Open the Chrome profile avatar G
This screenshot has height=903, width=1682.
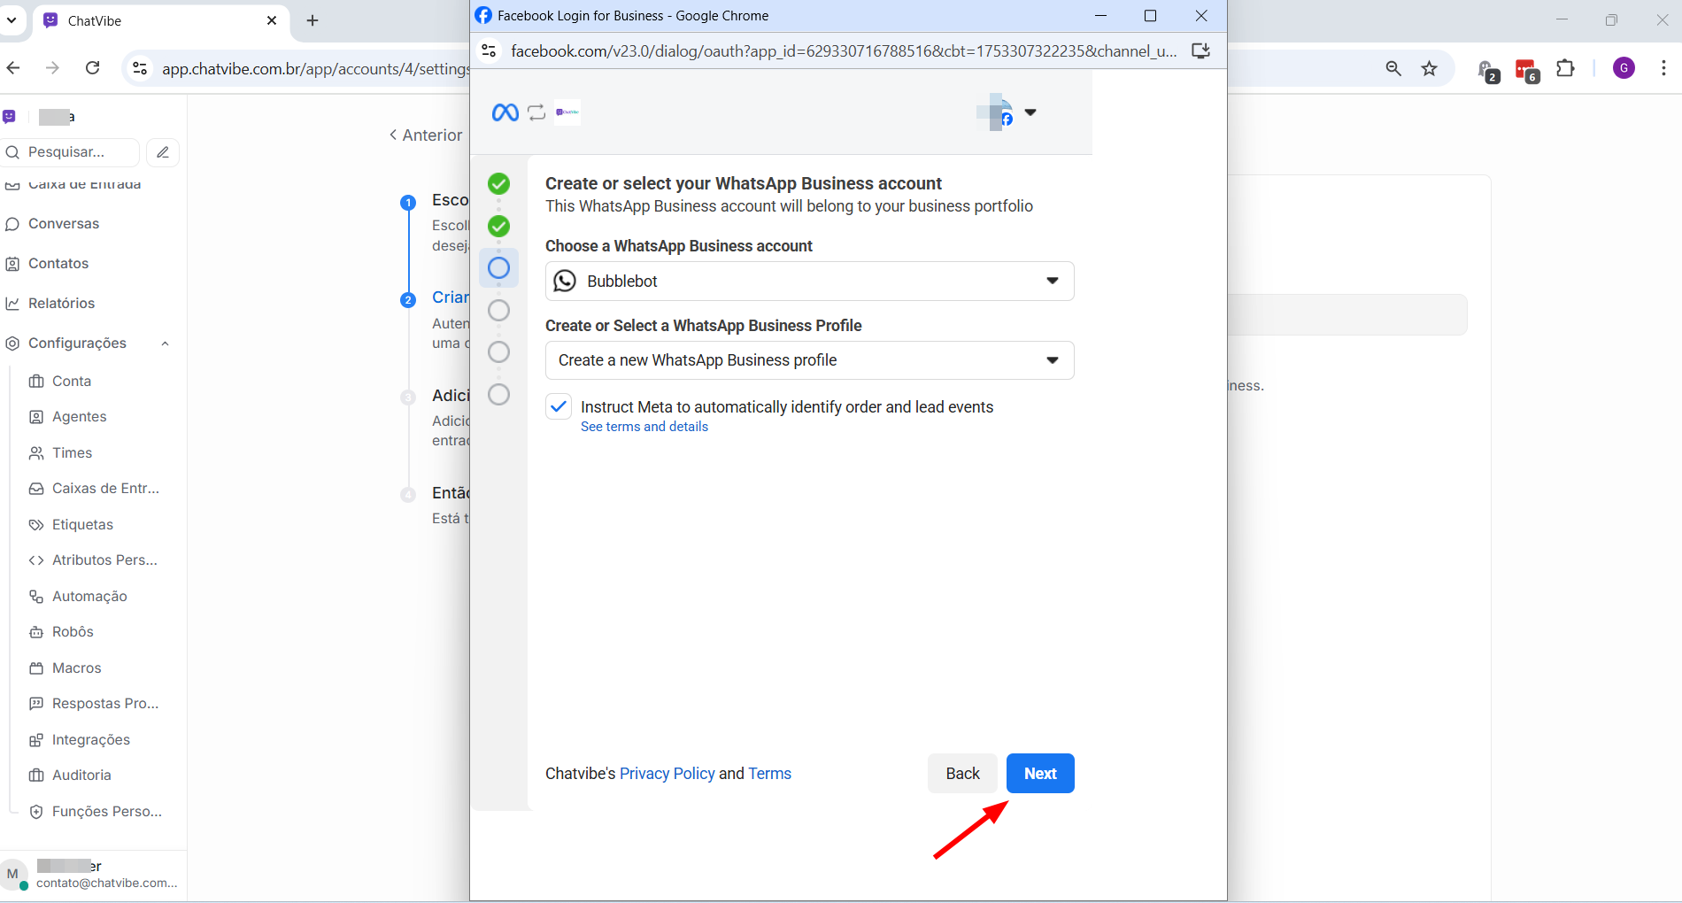tap(1624, 68)
